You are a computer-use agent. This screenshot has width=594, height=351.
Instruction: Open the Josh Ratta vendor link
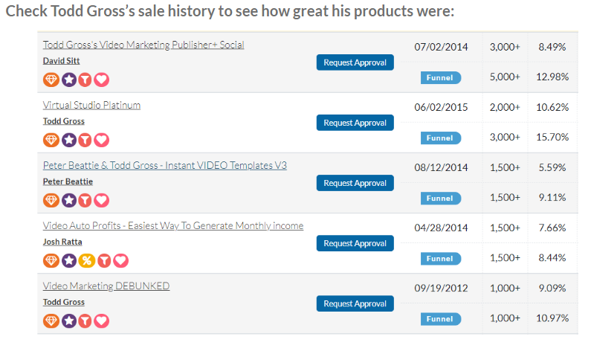pos(62,242)
